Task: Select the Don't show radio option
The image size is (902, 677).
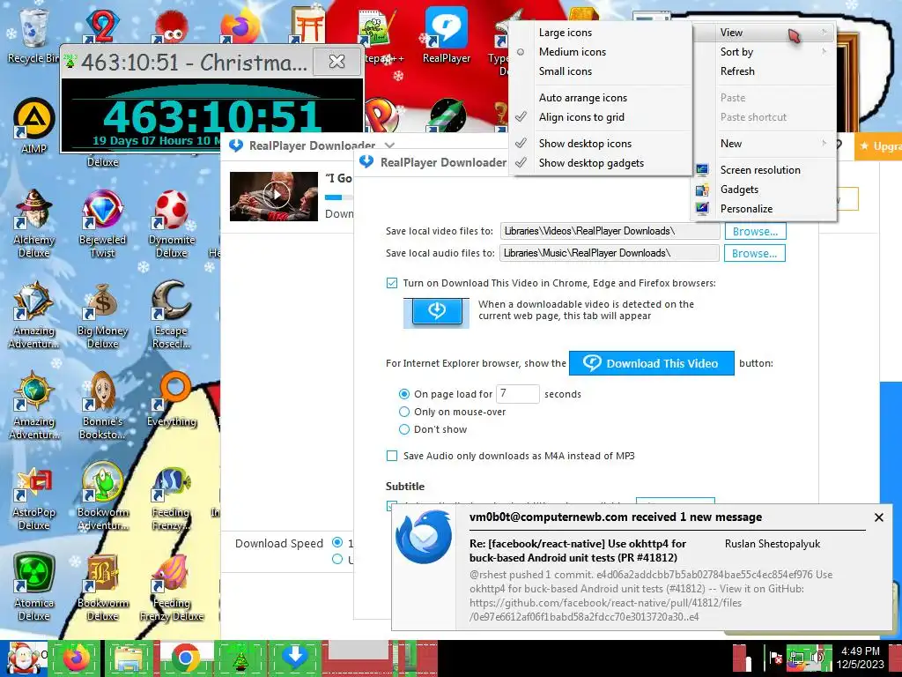Action: point(403,429)
